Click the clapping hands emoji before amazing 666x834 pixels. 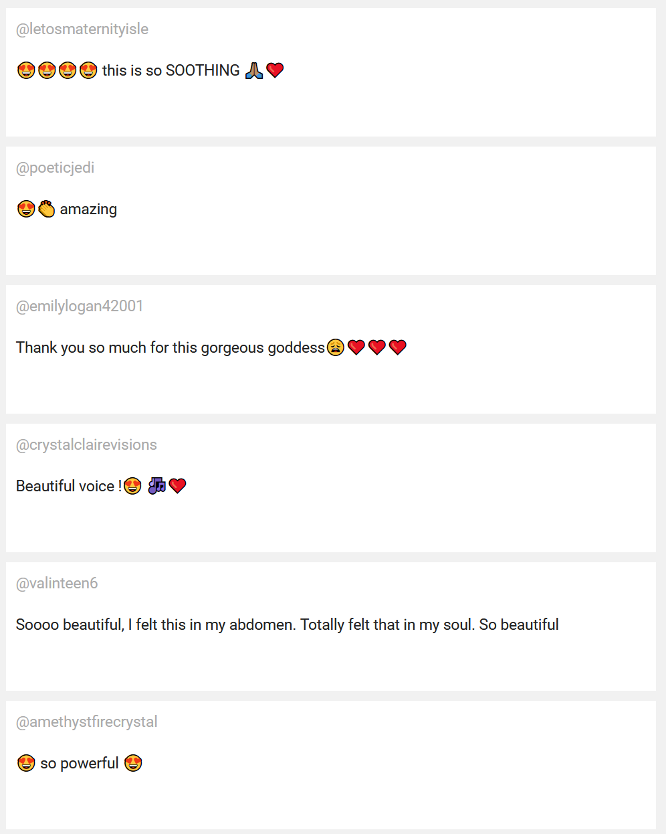pos(46,209)
